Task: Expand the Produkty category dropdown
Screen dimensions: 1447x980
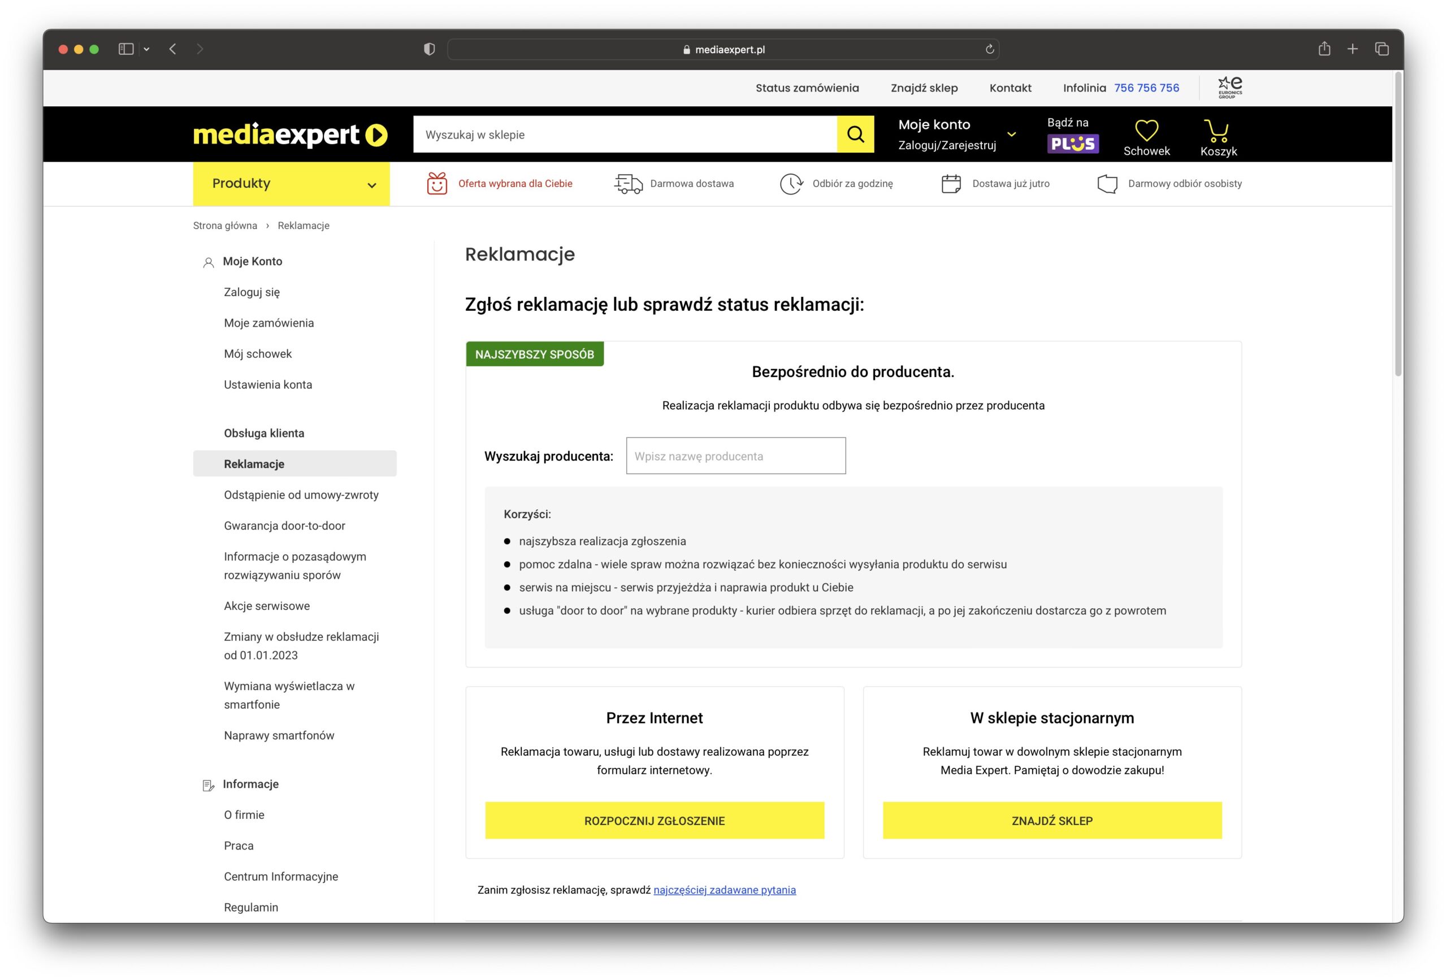Action: click(292, 184)
